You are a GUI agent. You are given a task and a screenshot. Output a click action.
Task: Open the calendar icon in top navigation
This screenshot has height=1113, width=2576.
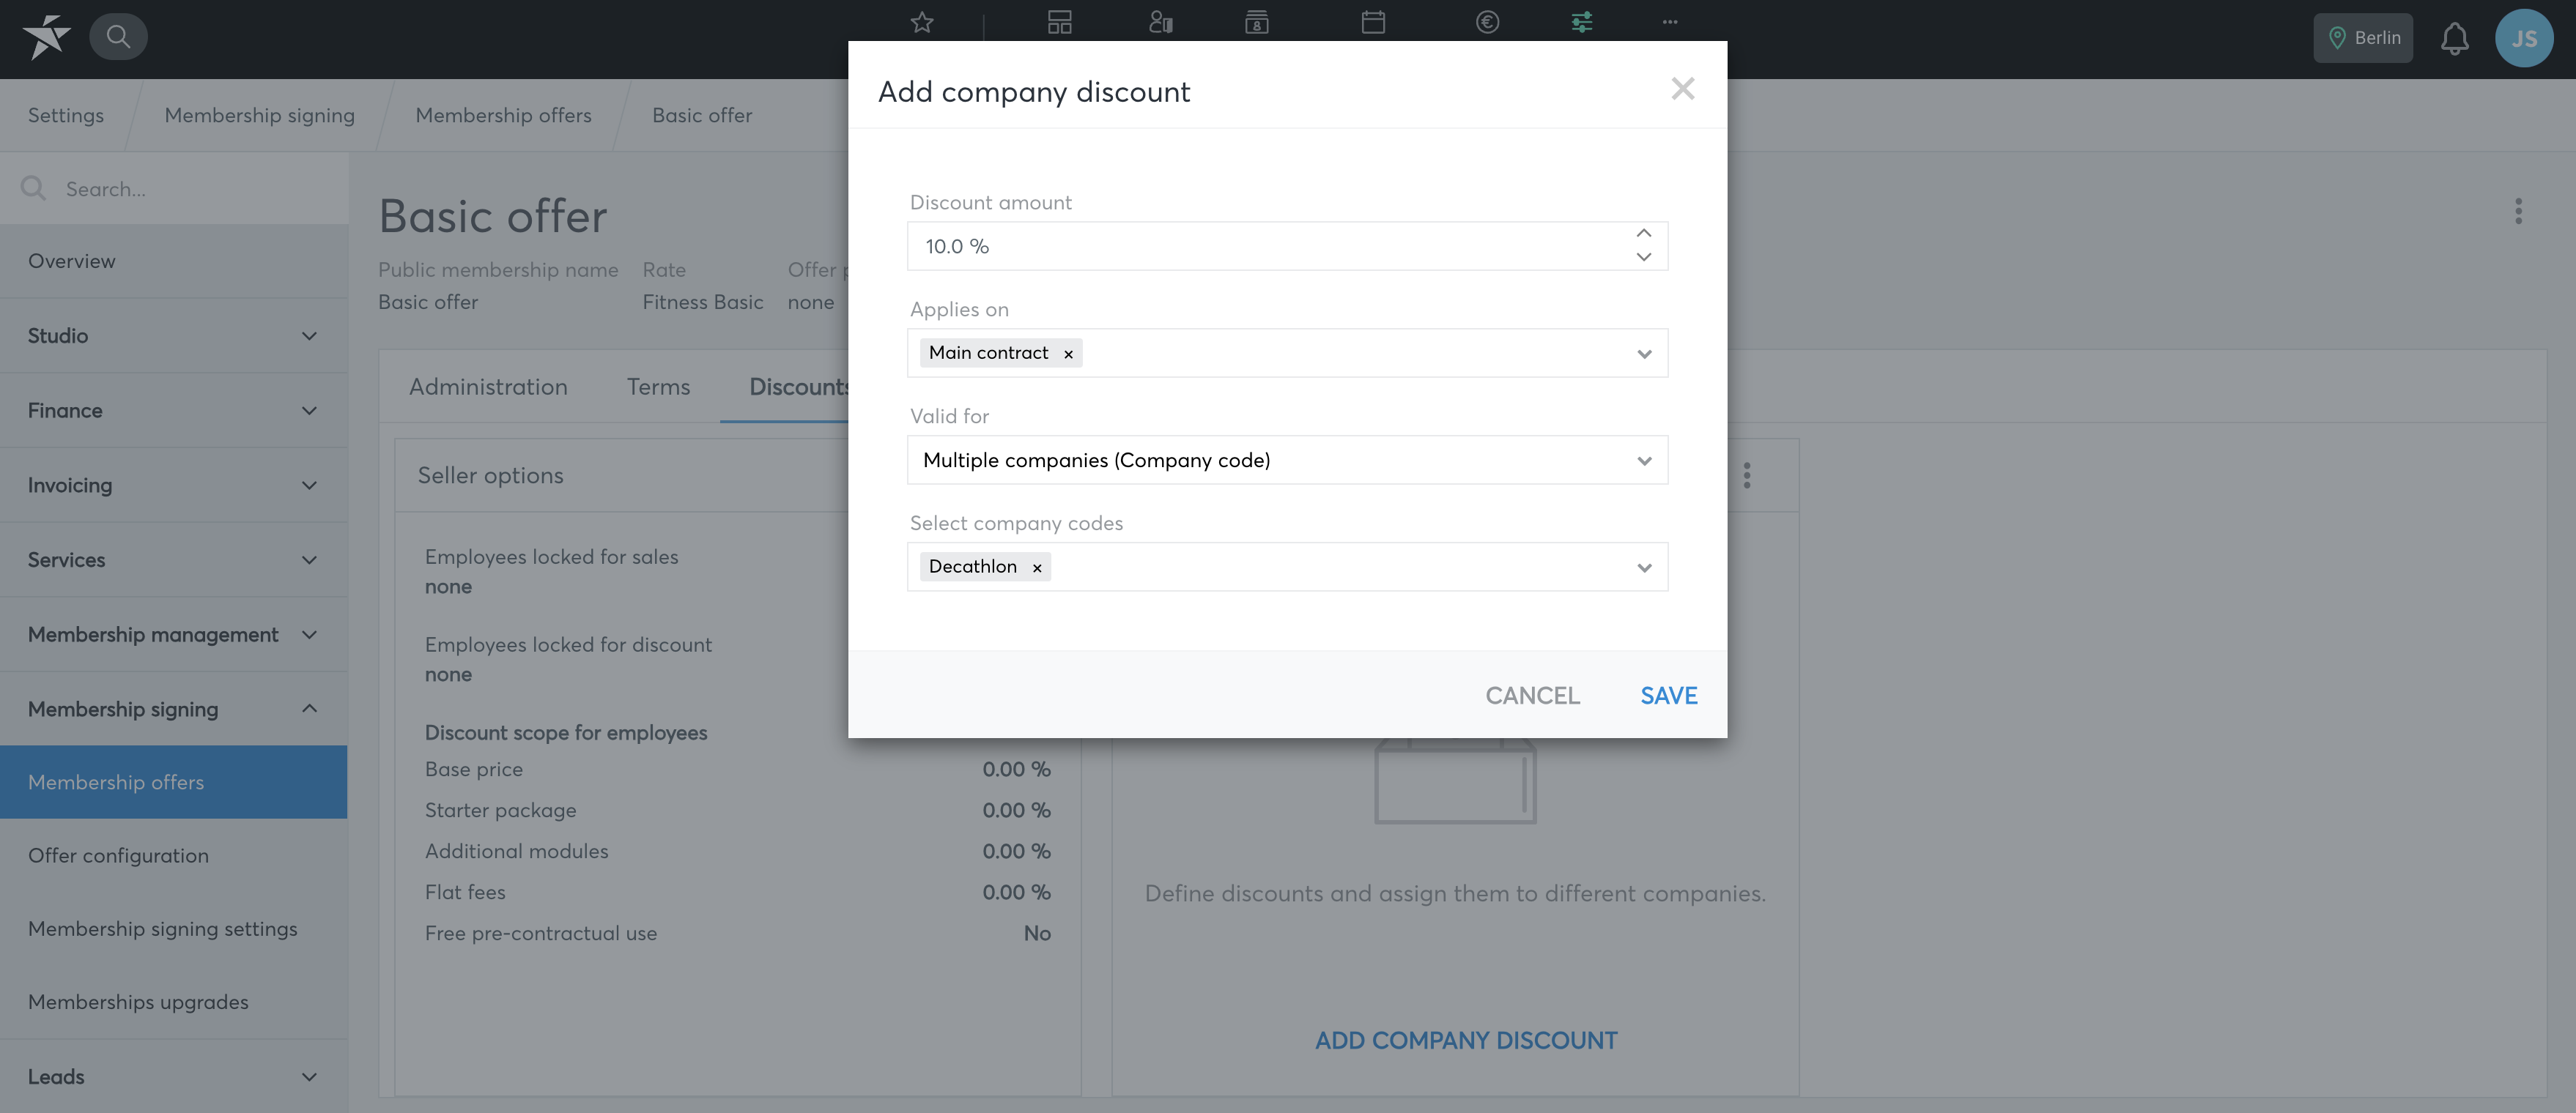[1373, 22]
